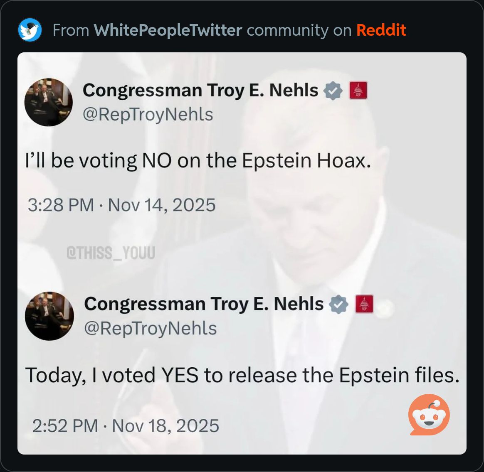This screenshot has height=472, width=484.
Task: Click the 3:28 PM time label
Action: (61, 204)
